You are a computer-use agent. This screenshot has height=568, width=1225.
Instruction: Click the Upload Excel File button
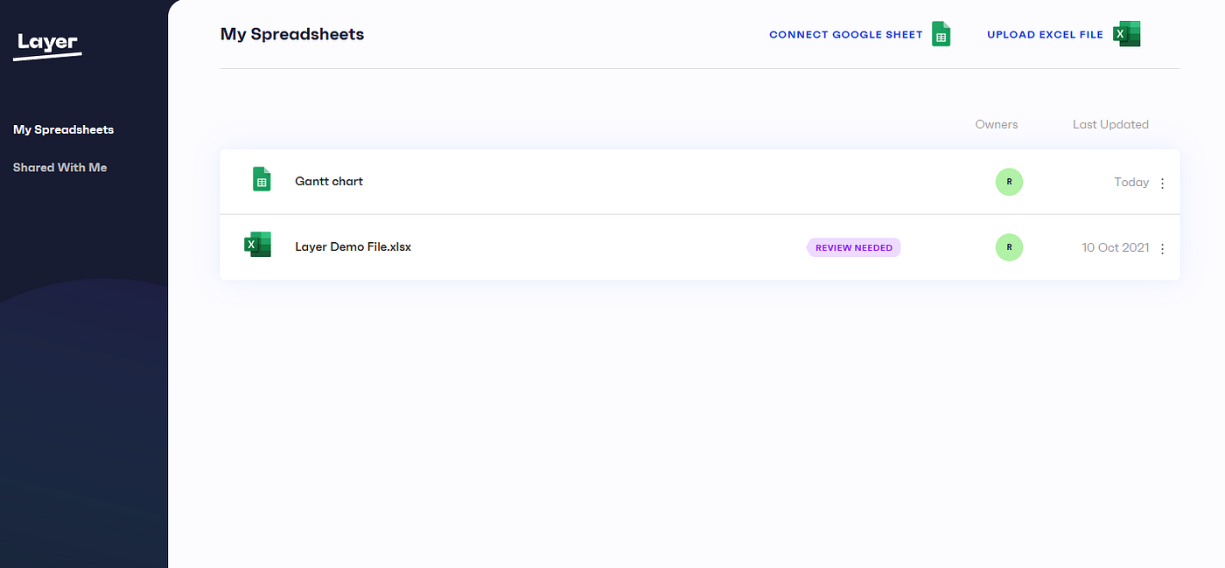pyautogui.click(x=1043, y=34)
